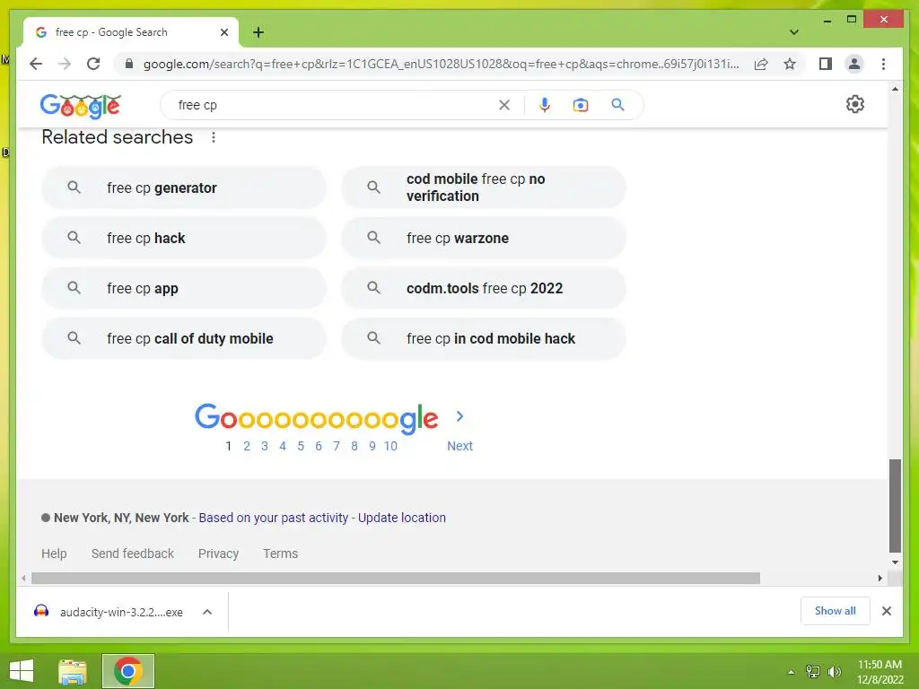Close the free cp search tab
The image size is (919, 689).
tap(223, 32)
